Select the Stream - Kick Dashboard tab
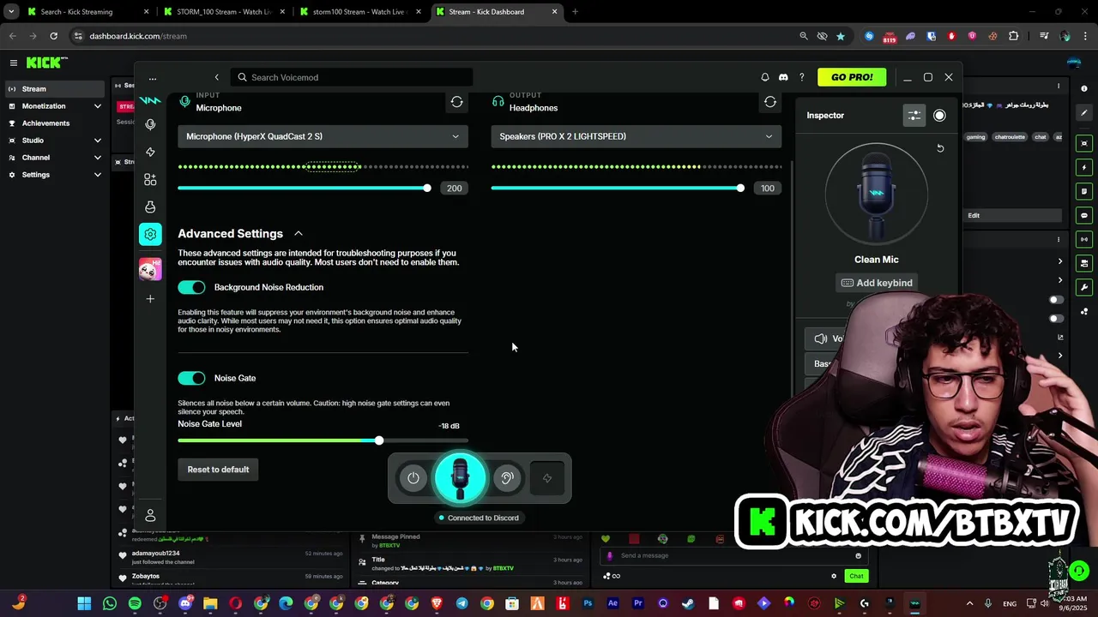 (x=496, y=12)
